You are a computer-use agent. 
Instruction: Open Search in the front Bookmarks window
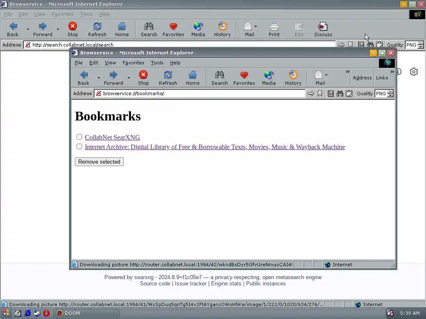tap(220, 78)
